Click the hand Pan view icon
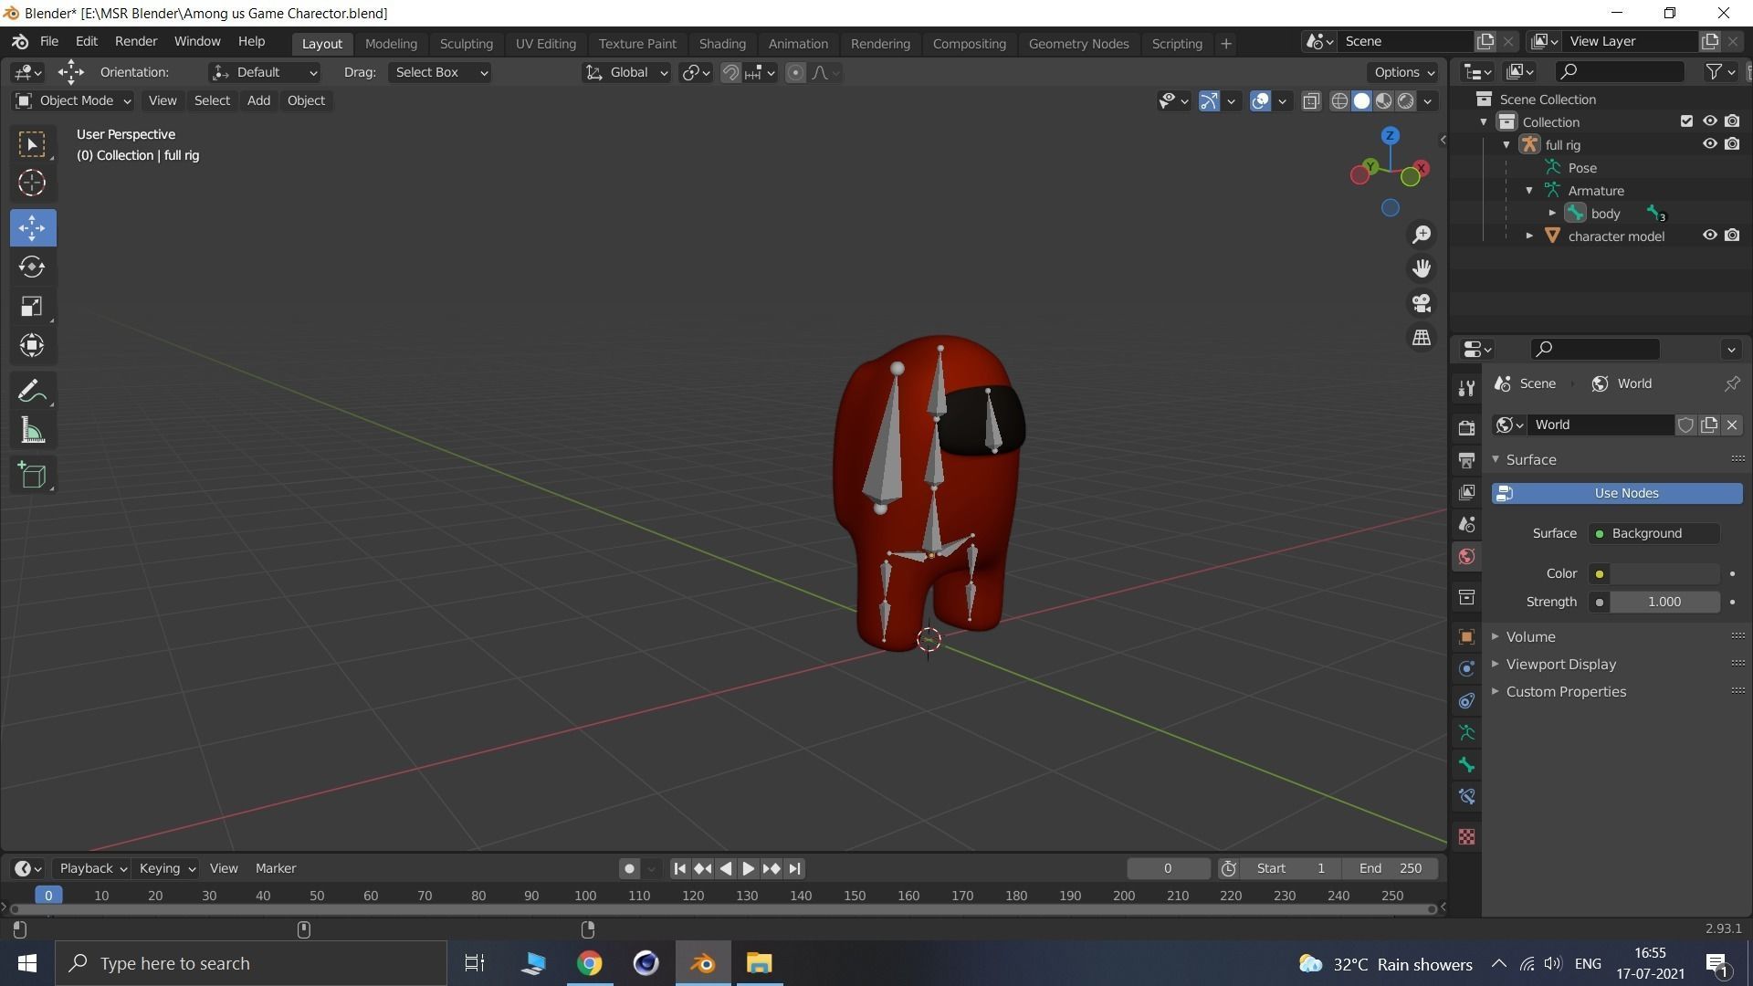This screenshot has width=1753, height=986. tap(1422, 268)
